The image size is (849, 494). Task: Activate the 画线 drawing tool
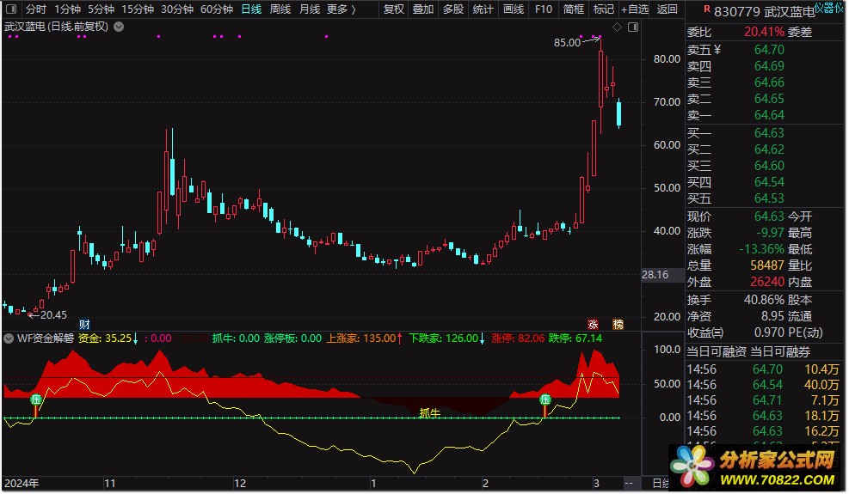pyautogui.click(x=513, y=9)
